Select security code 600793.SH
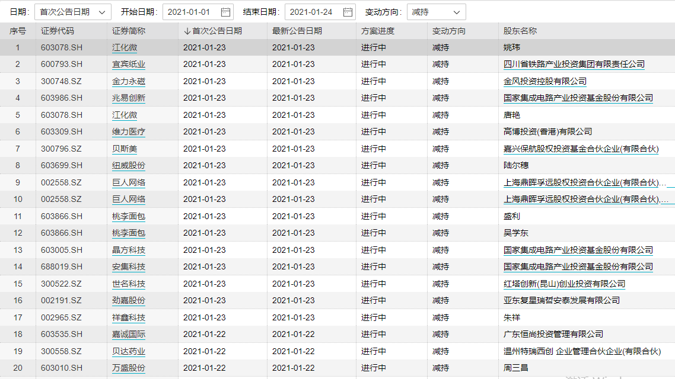 (62, 65)
